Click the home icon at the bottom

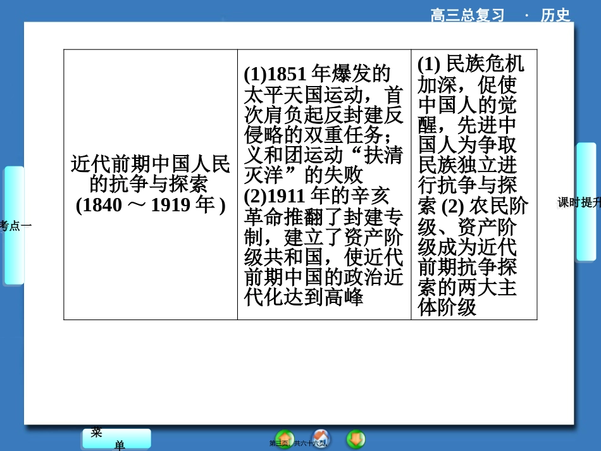[321, 439]
